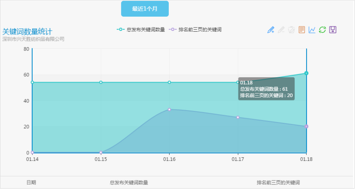Click the teal data point at 01.18
355x189 pixels.
coord(306,73)
